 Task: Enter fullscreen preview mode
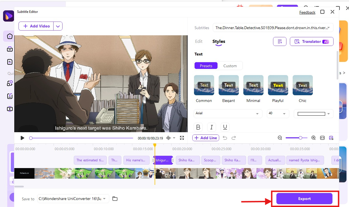pos(182,138)
